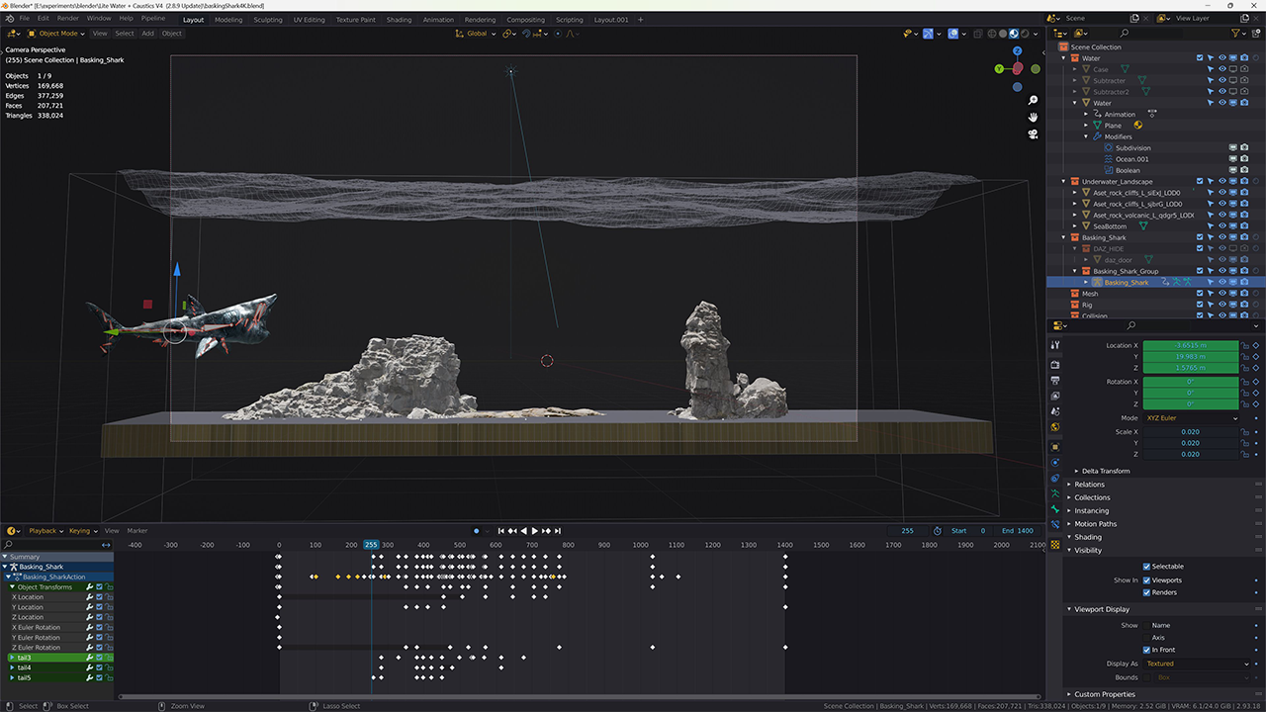Open outliner filter funnel icon
The width and height of the screenshot is (1266, 712).
[x=1234, y=34]
